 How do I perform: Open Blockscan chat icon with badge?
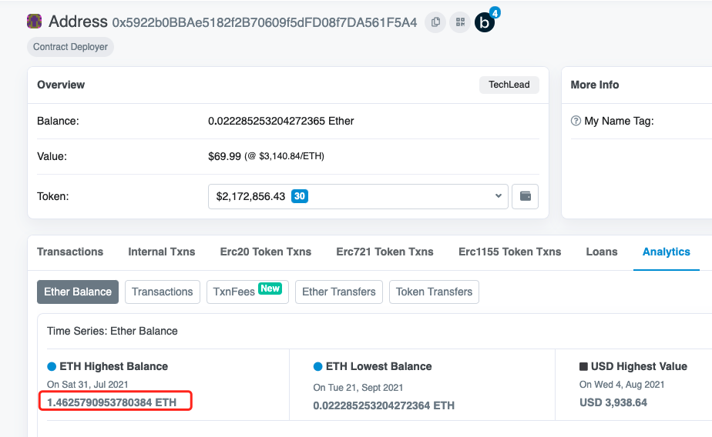(485, 22)
